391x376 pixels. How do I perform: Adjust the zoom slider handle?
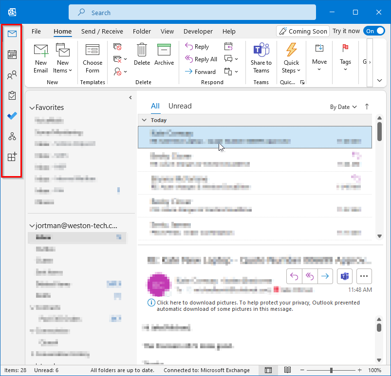331,370
